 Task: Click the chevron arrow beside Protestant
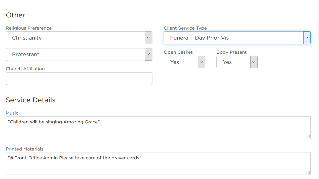pyautogui.click(x=149, y=54)
